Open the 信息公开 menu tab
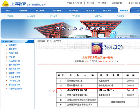 click(23, 11)
